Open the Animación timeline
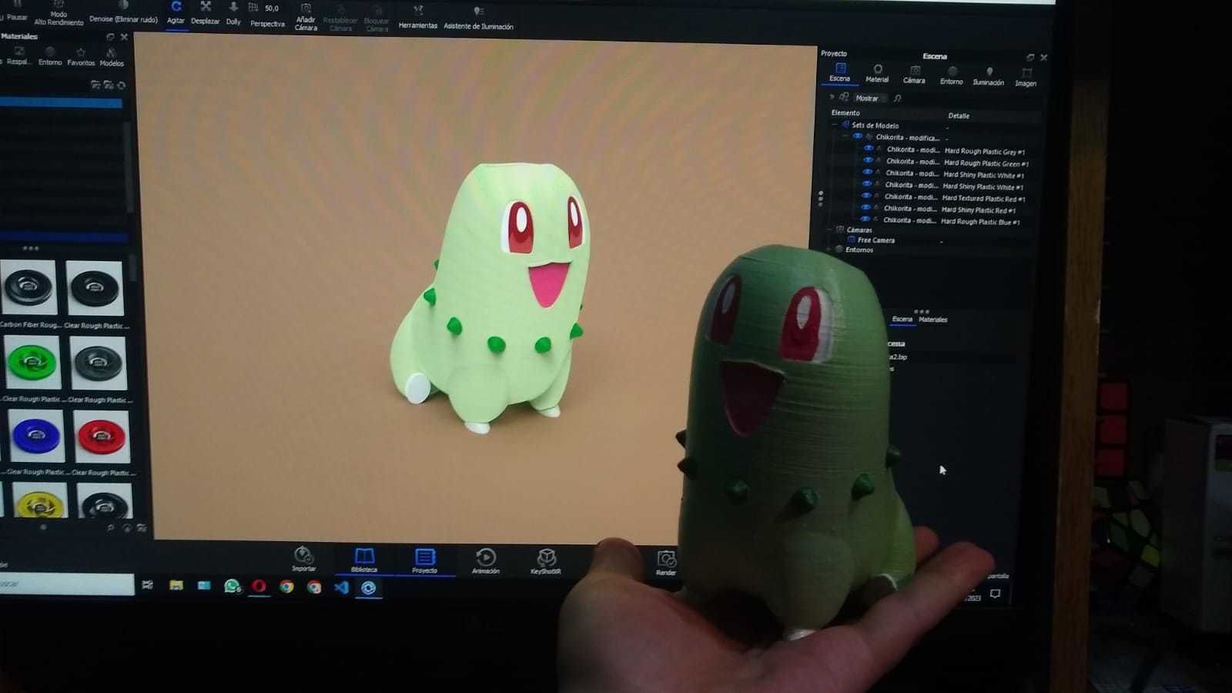The height and width of the screenshot is (693, 1232). 485,561
